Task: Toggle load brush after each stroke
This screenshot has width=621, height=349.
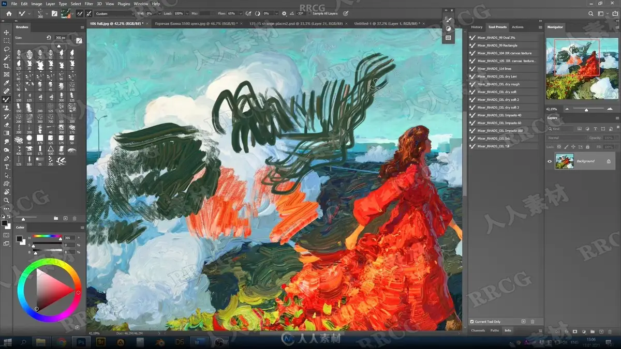Action: click(x=79, y=13)
